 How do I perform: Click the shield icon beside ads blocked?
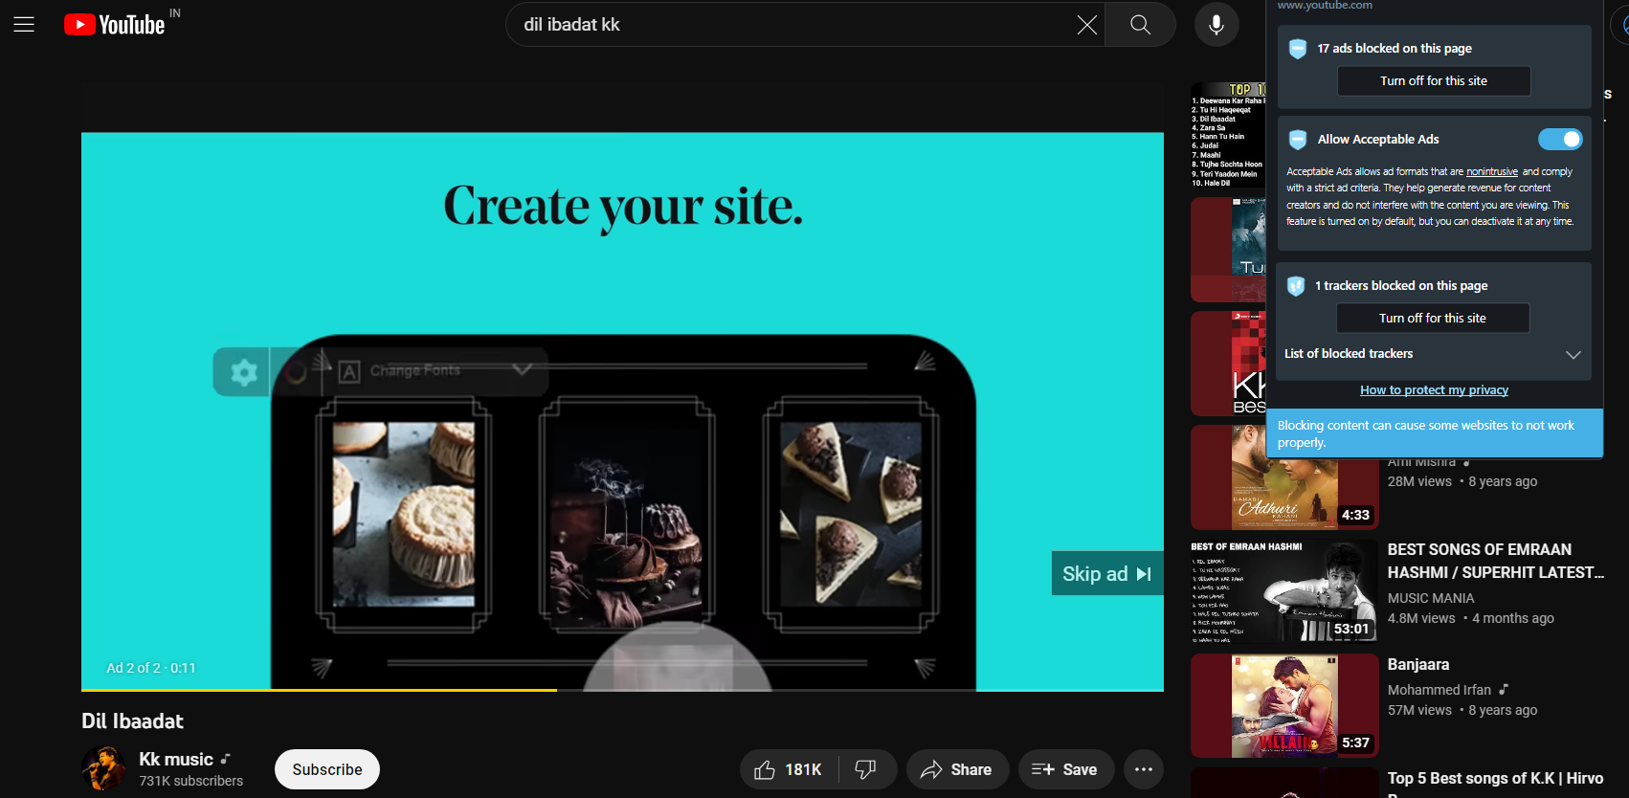[x=1298, y=49]
